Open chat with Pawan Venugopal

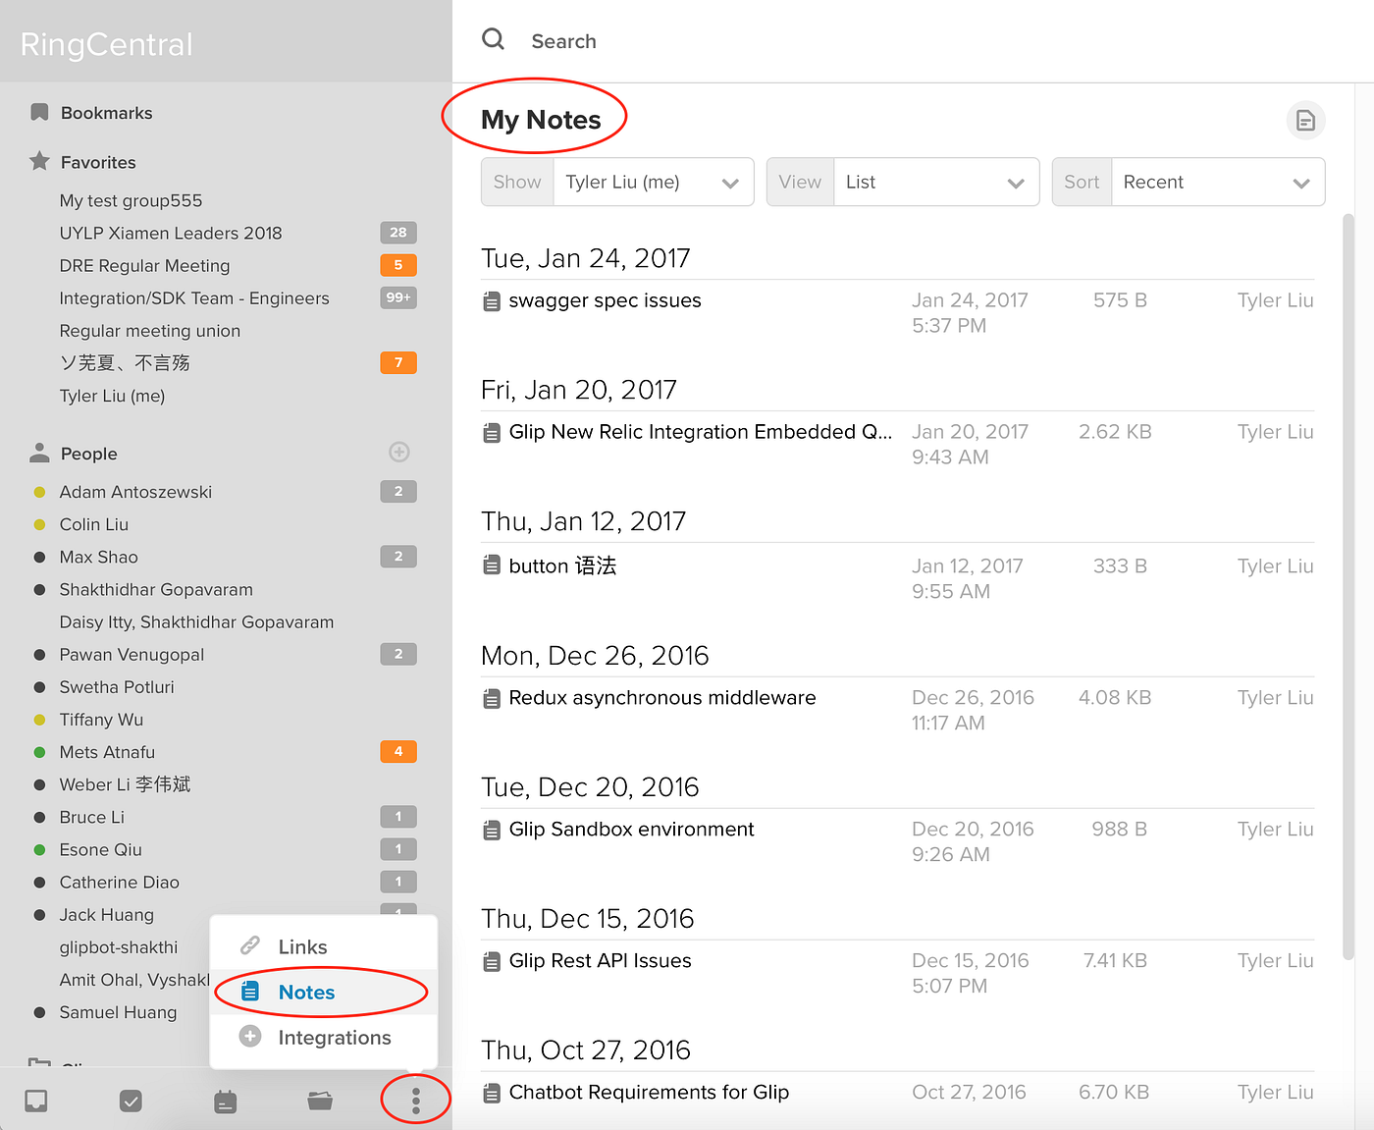pyautogui.click(x=132, y=654)
